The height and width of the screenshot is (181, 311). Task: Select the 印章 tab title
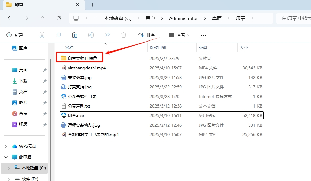coord(19,5)
